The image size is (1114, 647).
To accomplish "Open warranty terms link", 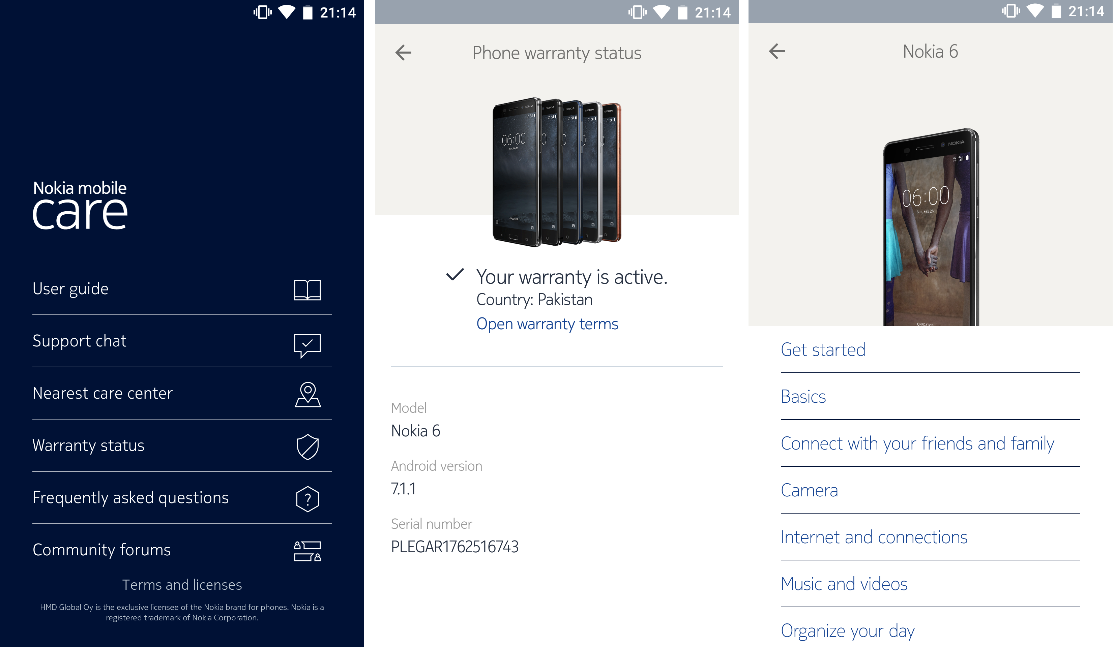I will 547,324.
